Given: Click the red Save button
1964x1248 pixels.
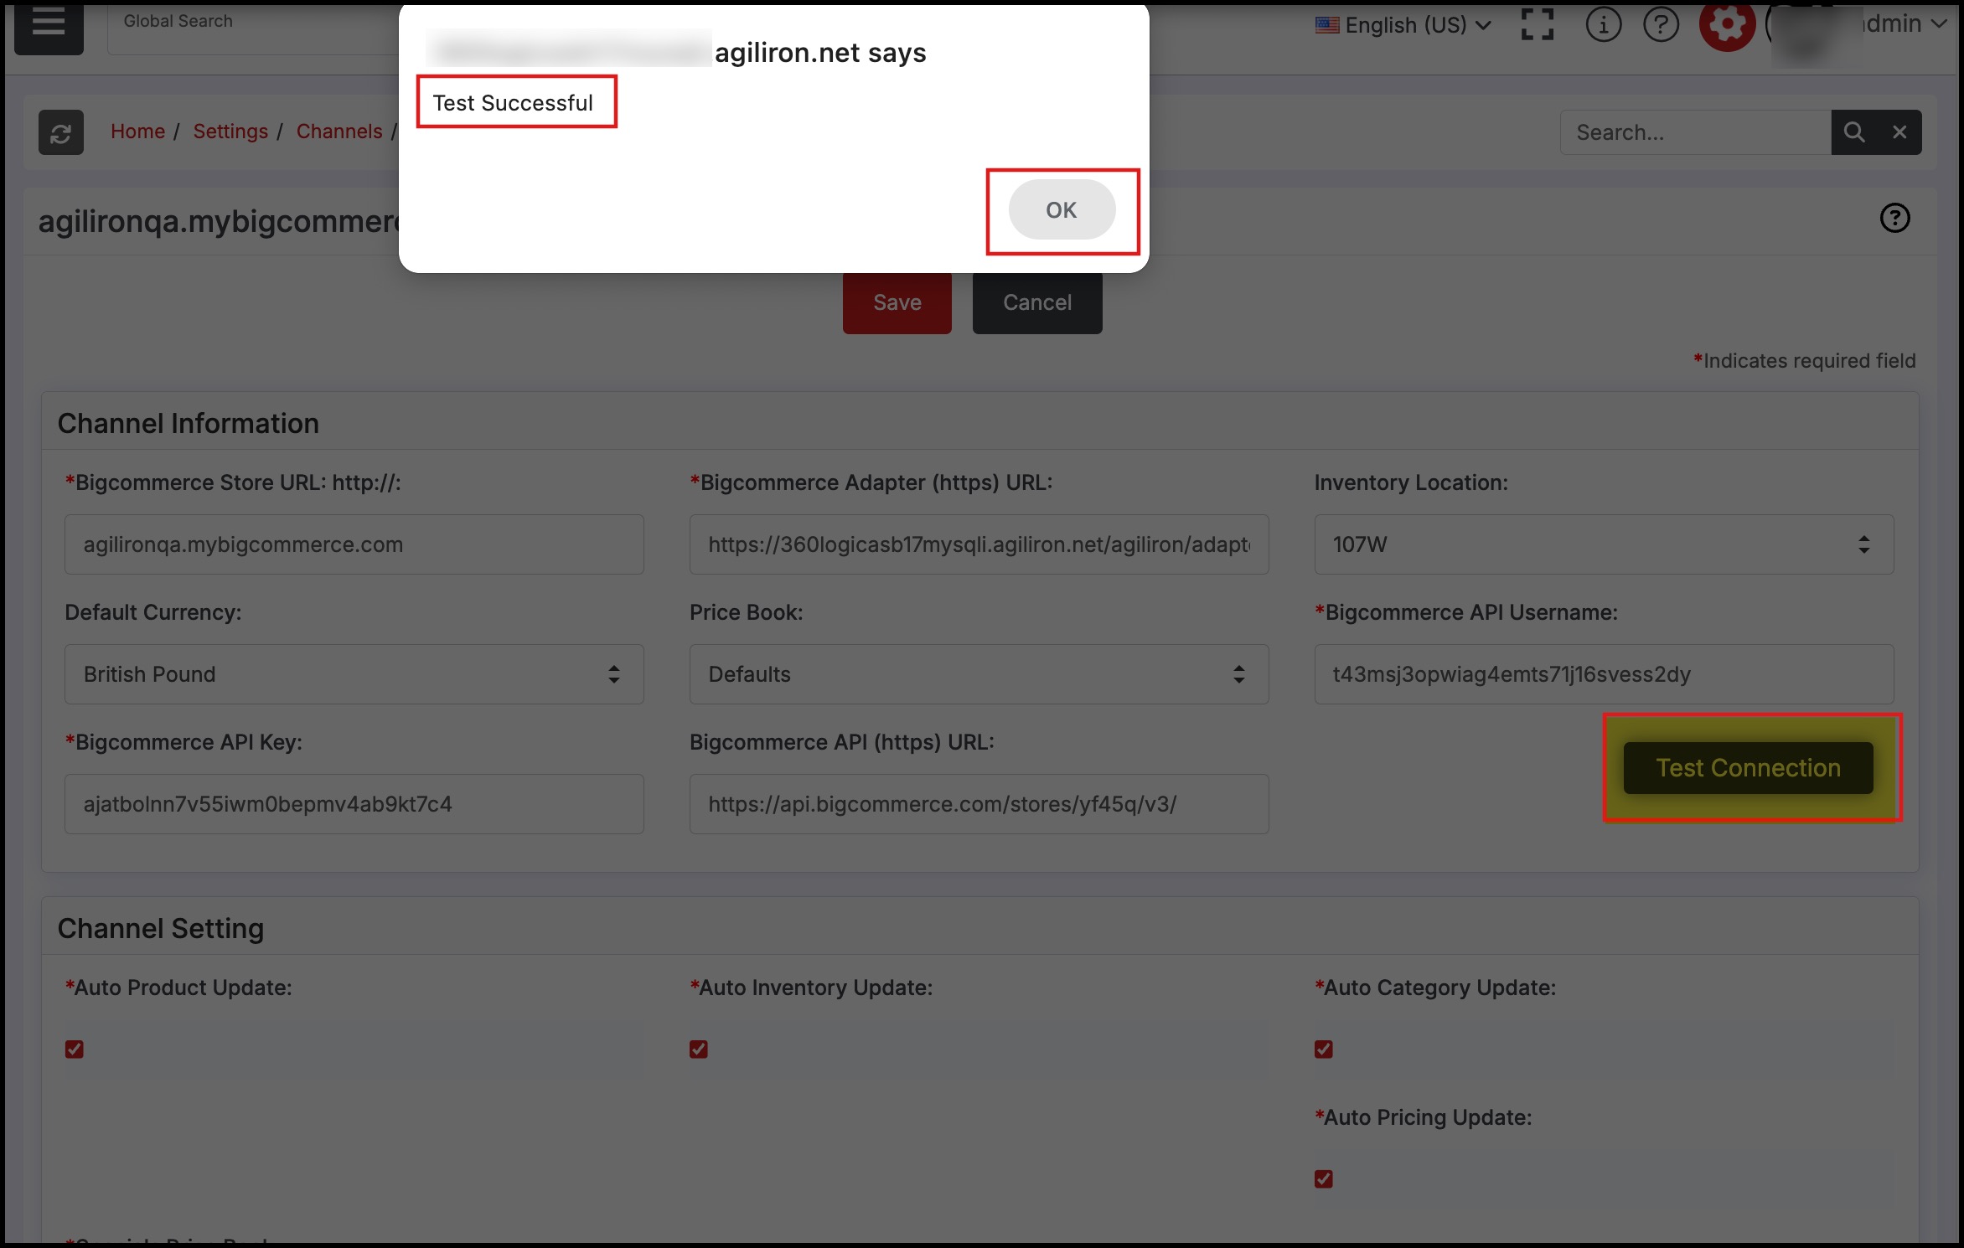Looking at the screenshot, I should 897,302.
